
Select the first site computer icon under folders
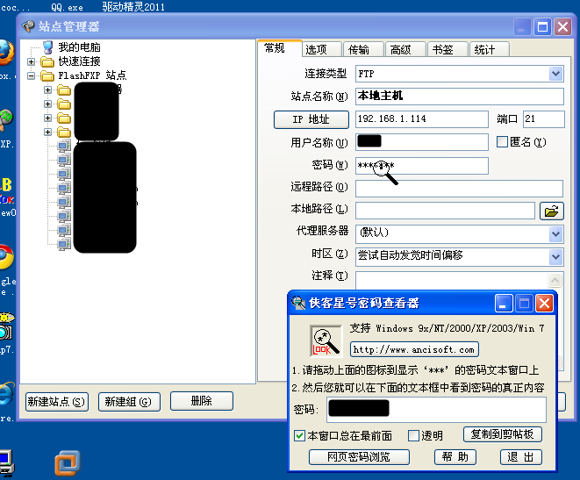coord(64,146)
